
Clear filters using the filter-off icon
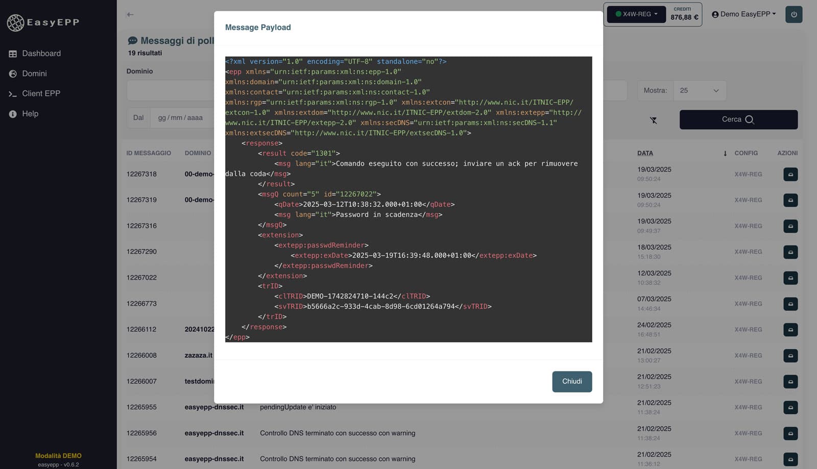pos(654,120)
